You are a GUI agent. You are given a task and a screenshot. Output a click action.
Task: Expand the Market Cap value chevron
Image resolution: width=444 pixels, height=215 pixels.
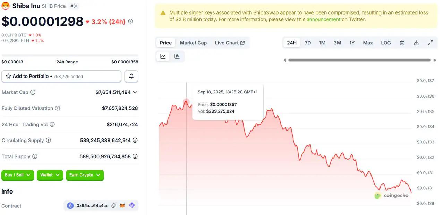pyautogui.click(x=135, y=92)
